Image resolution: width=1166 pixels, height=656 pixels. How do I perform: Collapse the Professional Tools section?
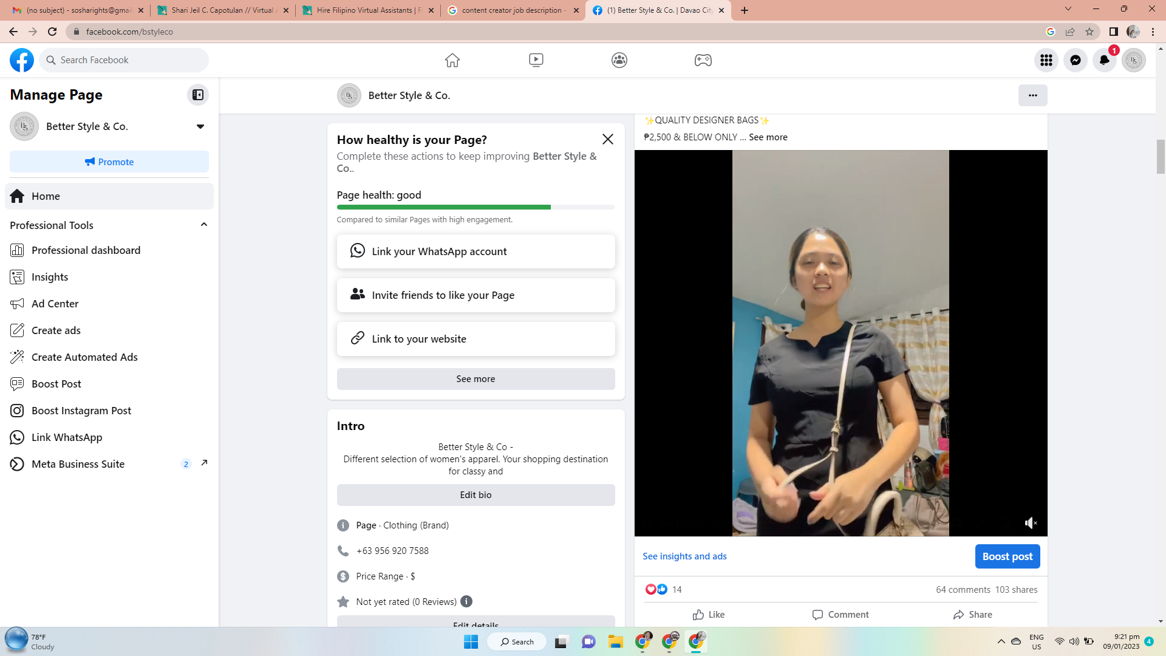point(204,225)
